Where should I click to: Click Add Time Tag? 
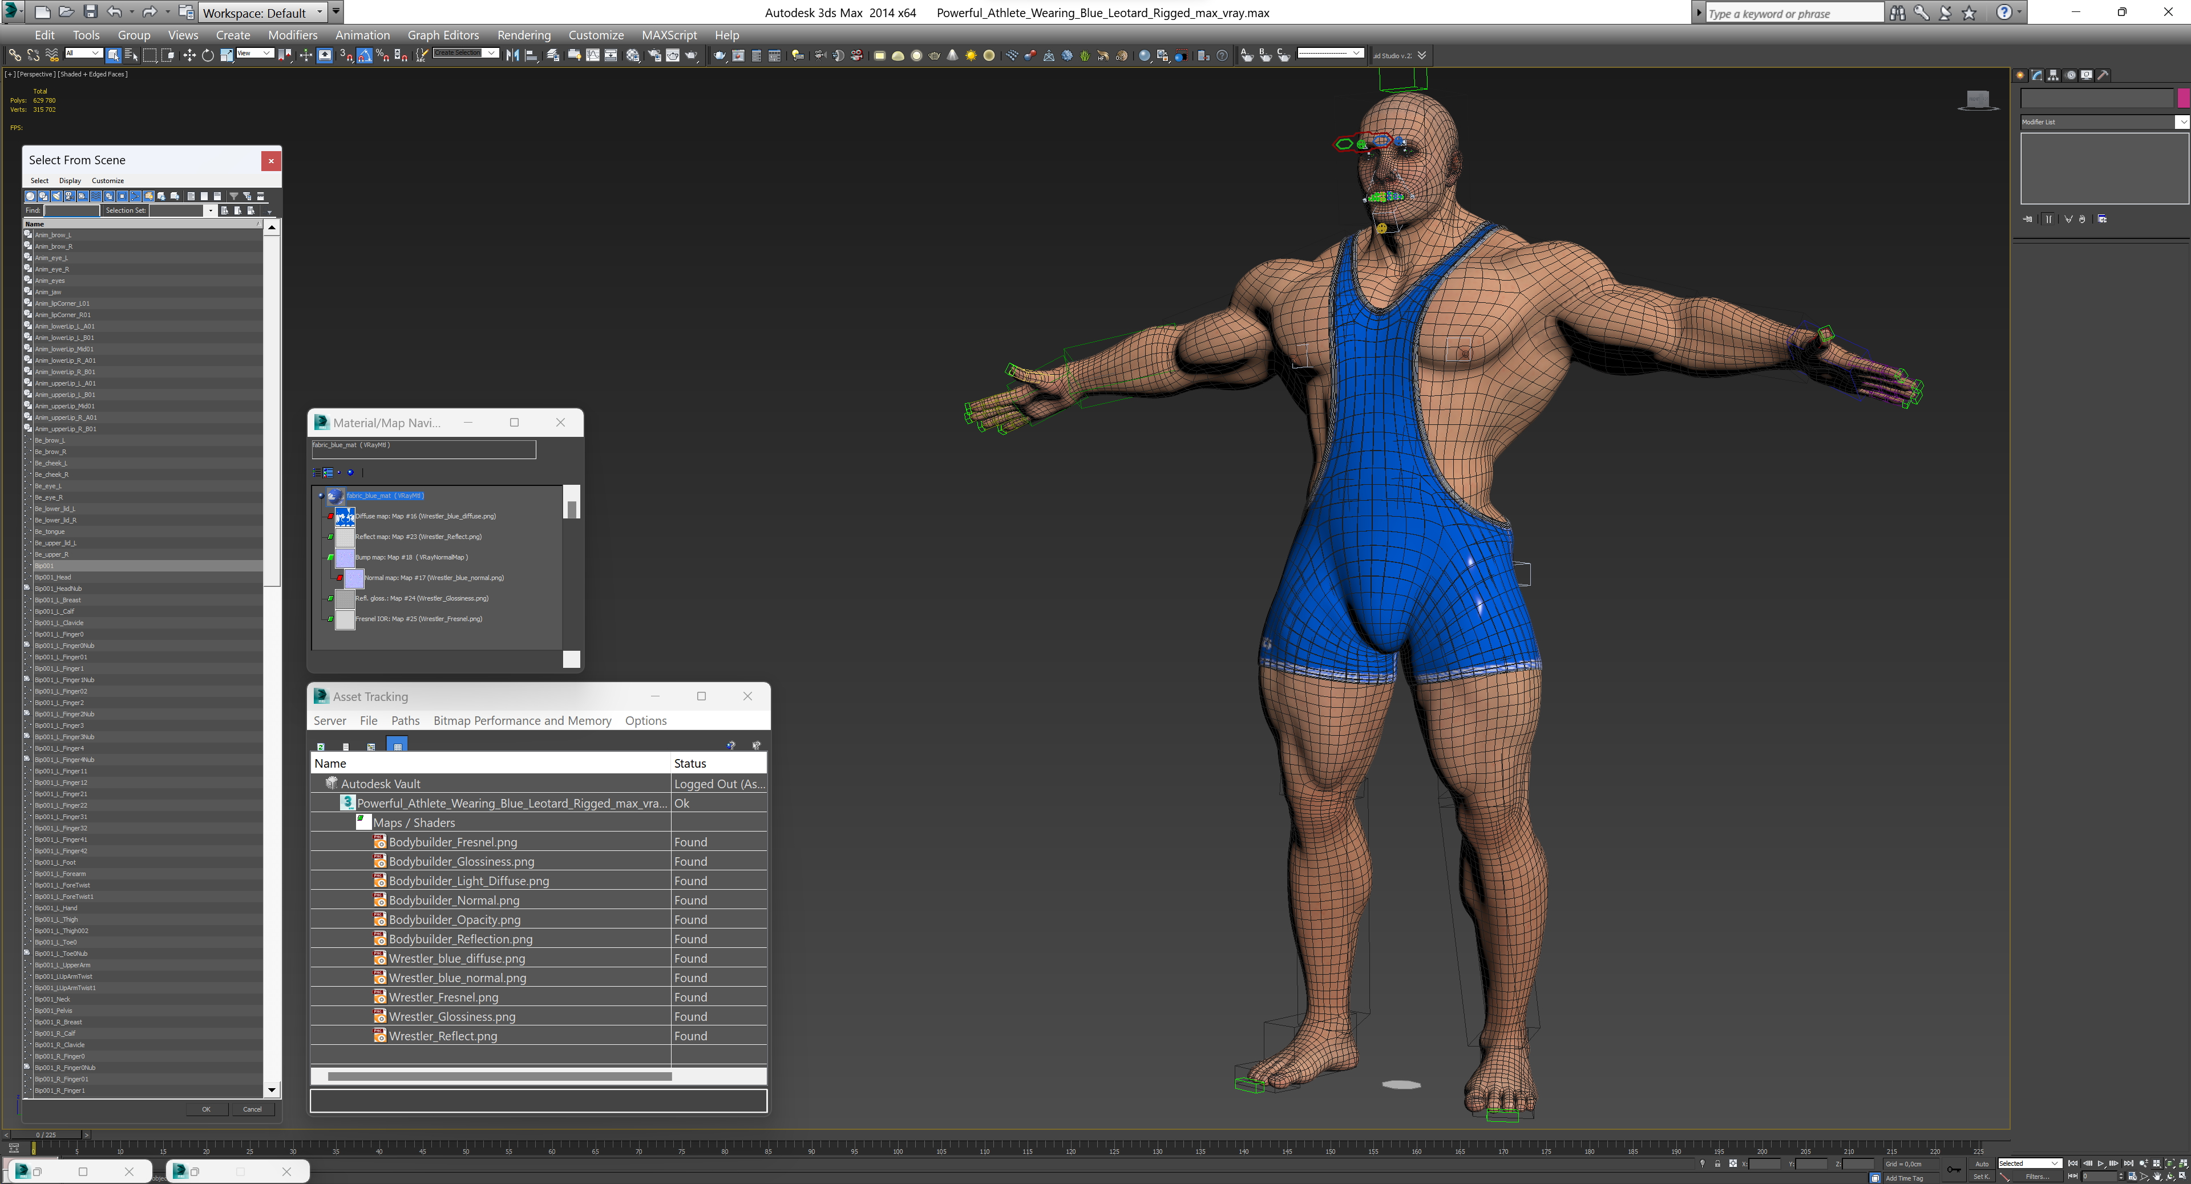point(1903,1178)
